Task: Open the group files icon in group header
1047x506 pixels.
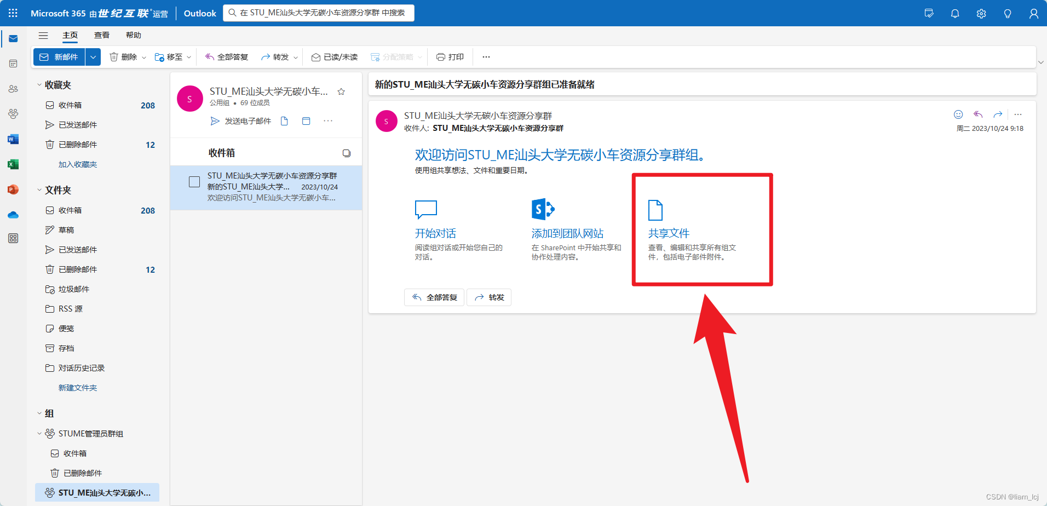Action: pyautogui.click(x=284, y=121)
